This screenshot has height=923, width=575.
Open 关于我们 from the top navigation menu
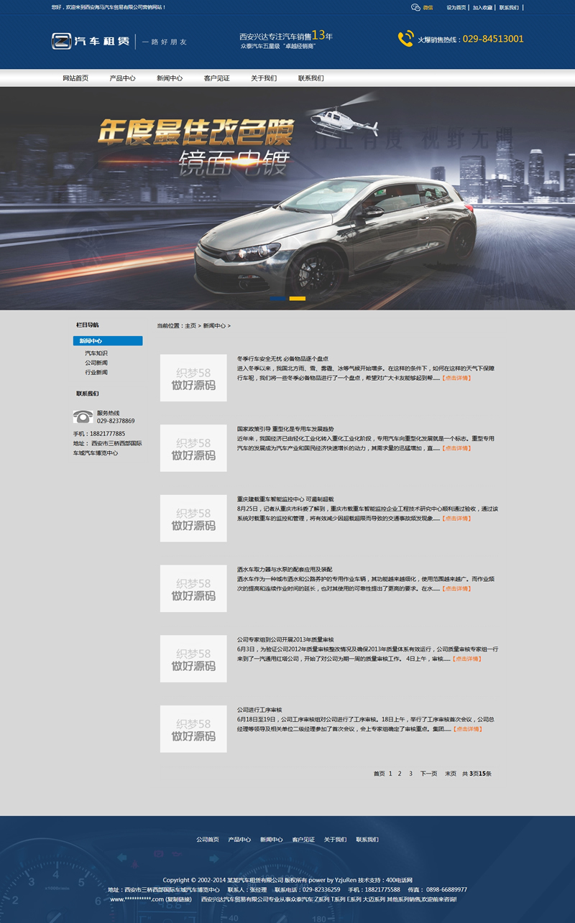pyautogui.click(x=264, y=78)
